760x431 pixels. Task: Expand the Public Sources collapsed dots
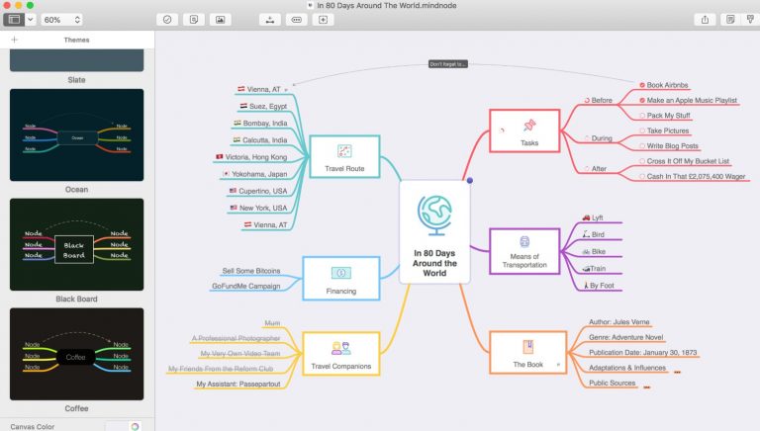click(x=646, y=387)
